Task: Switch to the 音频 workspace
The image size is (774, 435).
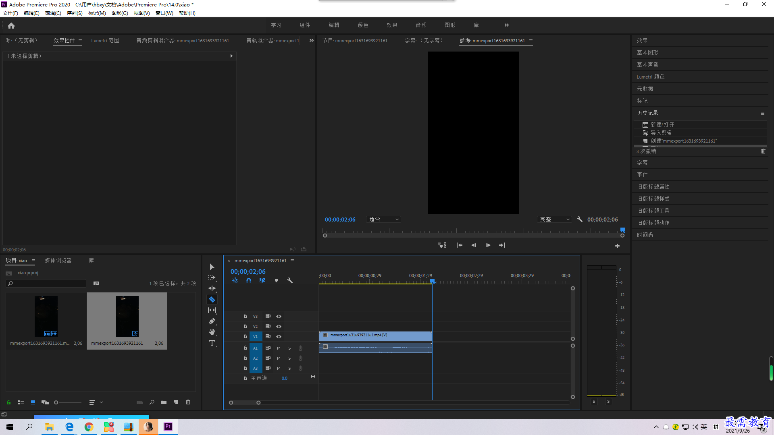Action: click(421, 25)
